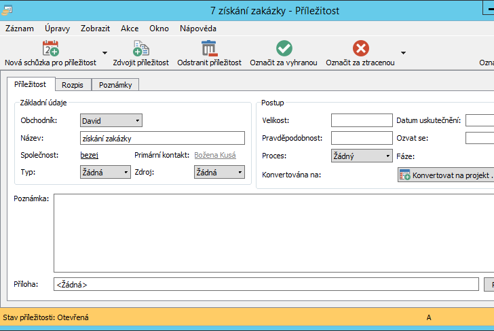The height and width of the screenshot is (331, 494).
Task: Open the bezej company link
Action: coord(89,155)
